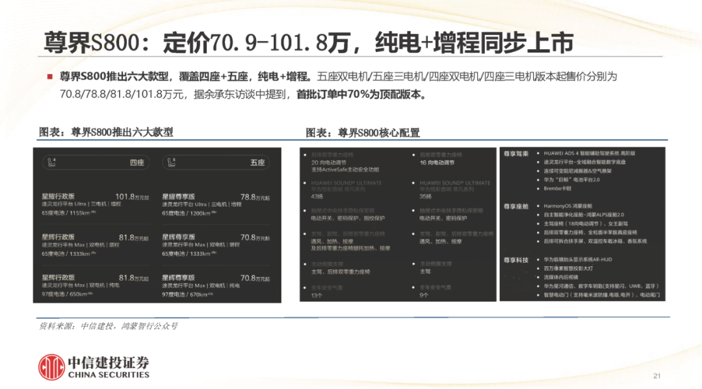The height and width of the screenshot is (389, 702).
Task: Click the 百万像素智慧投影大灯 line
Action: click(569, 269)
